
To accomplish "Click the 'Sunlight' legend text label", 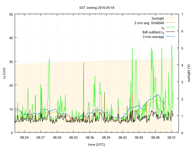I will (x=158, y=18).
